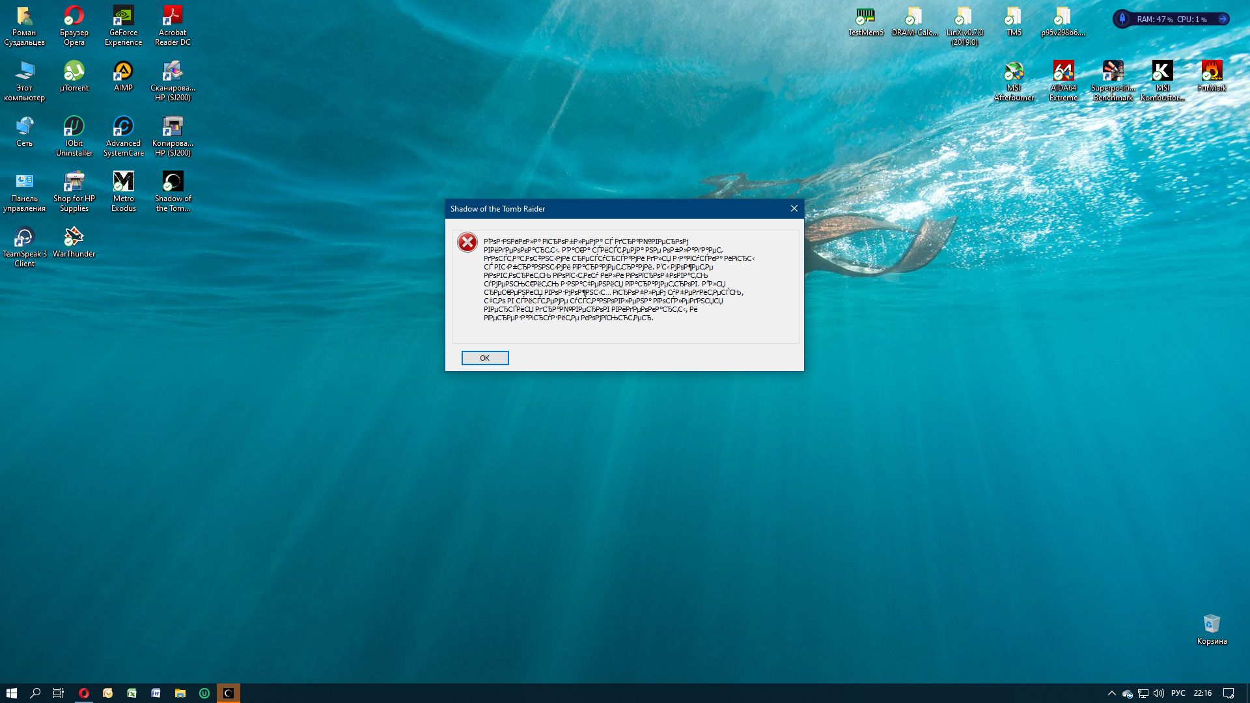Expand the hidden system tray icons chevron
The width and height of the screenshot is (1250, 703).
point(1111,693)
